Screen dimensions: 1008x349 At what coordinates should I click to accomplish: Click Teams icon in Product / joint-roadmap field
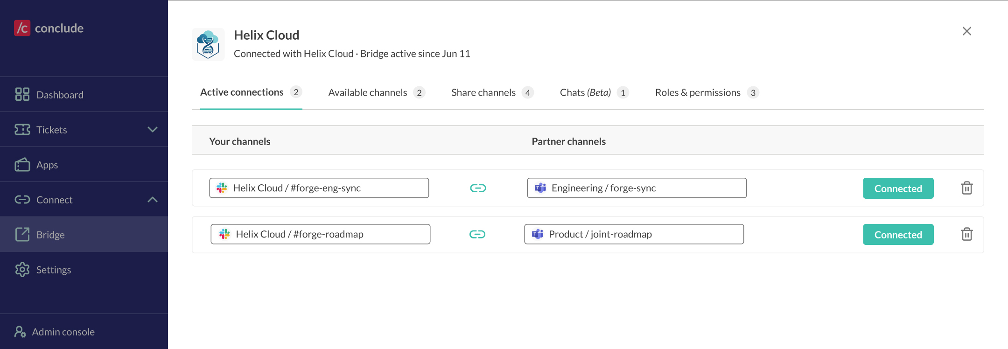click(538, 234)
